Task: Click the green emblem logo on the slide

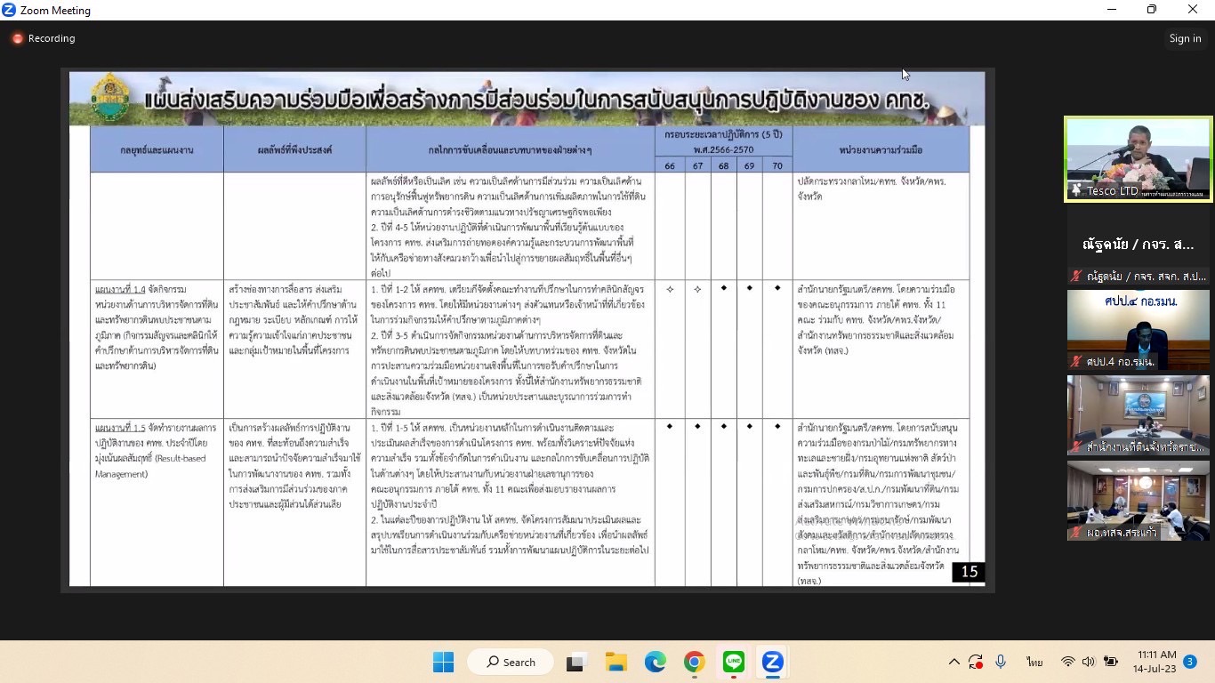Action: pos(111,98)
